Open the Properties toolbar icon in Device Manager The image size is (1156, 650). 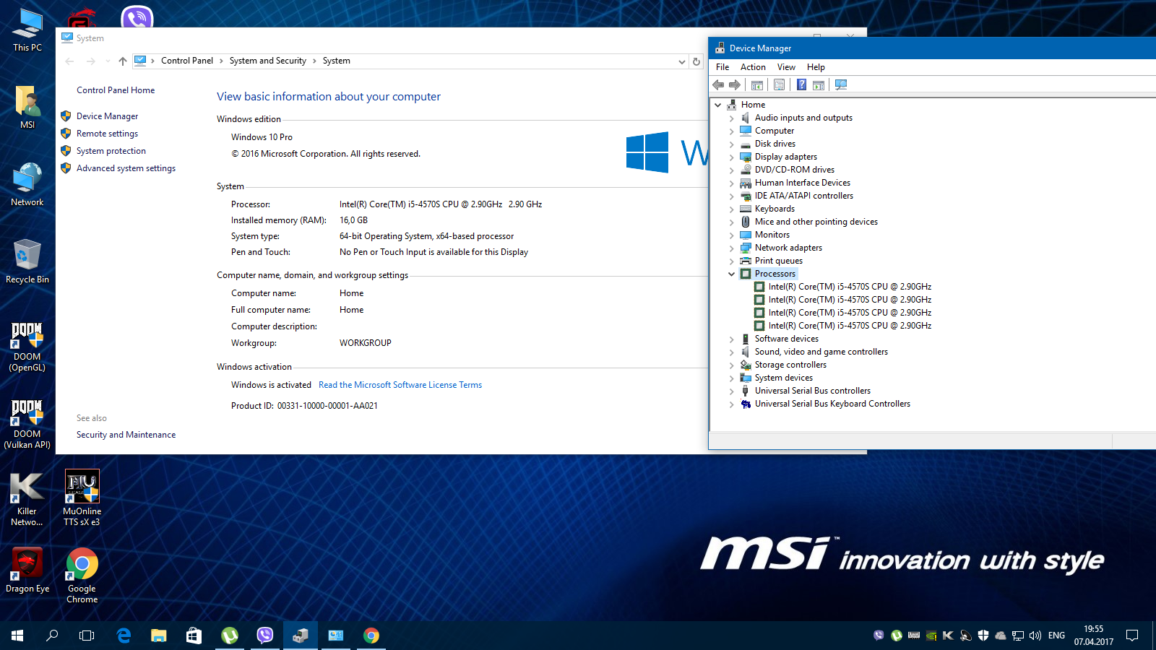click(x=779, y=85)
